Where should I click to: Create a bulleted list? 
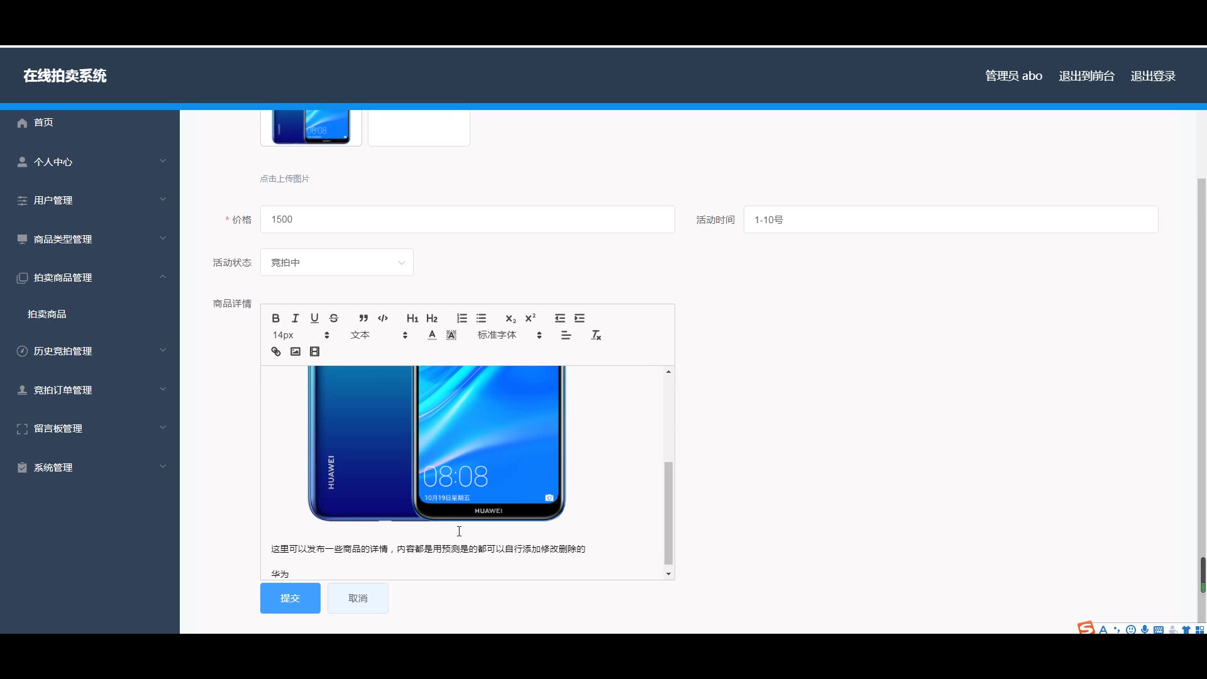pyautogui.click(x=482, y=318)
